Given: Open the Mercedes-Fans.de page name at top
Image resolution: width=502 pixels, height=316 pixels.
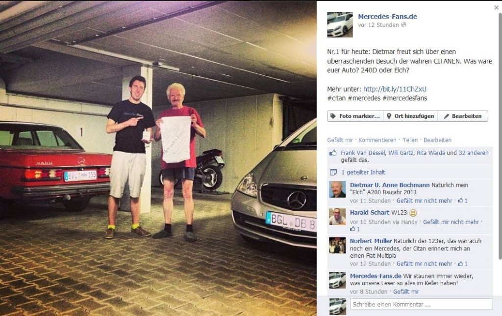Looking at the screenshot, I should coord(387,17).
